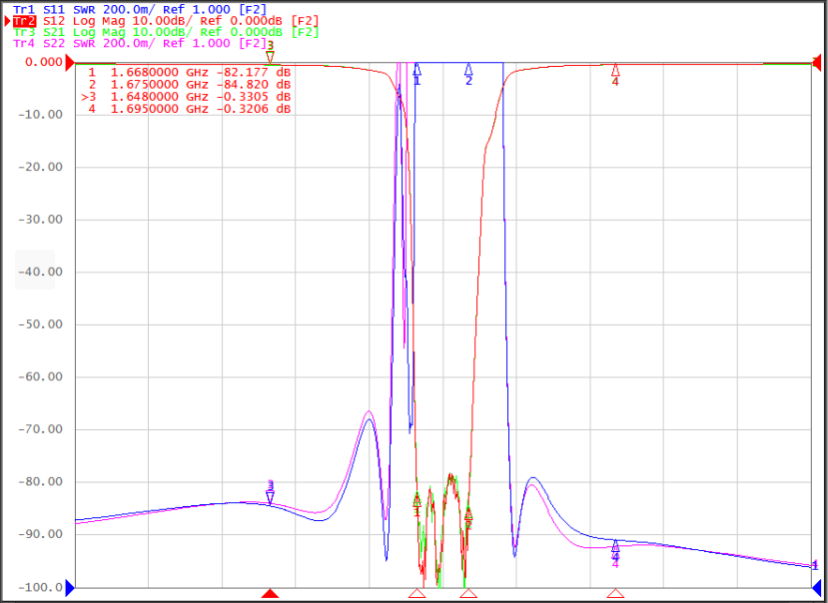The image size is (828, 603).
Task: Select the Tr4 S22 SWR trace label
Action: [140, 43]
